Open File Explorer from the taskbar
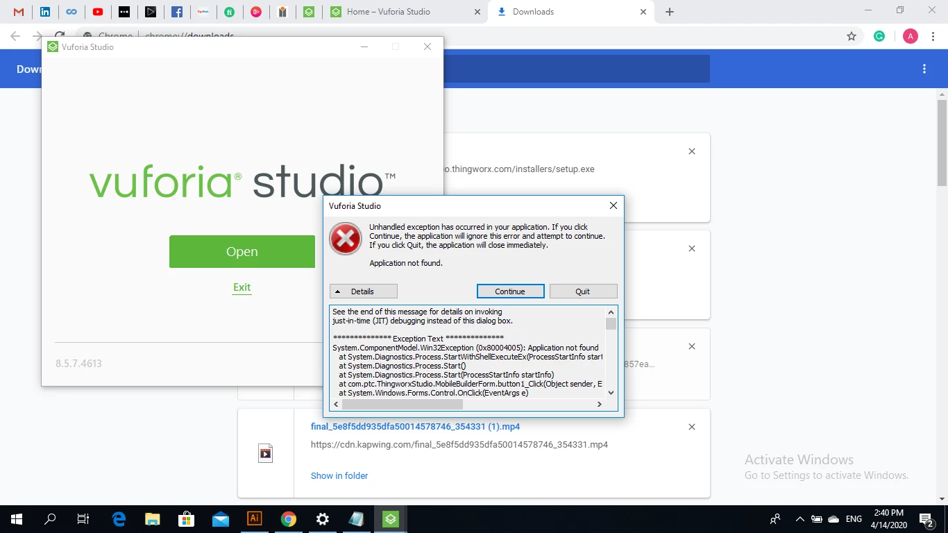Viewport: 948px width, 533px height. click(153, 519)
